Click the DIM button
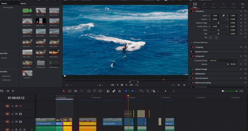Viewport: 248px width, 131px height. [241, 91]
